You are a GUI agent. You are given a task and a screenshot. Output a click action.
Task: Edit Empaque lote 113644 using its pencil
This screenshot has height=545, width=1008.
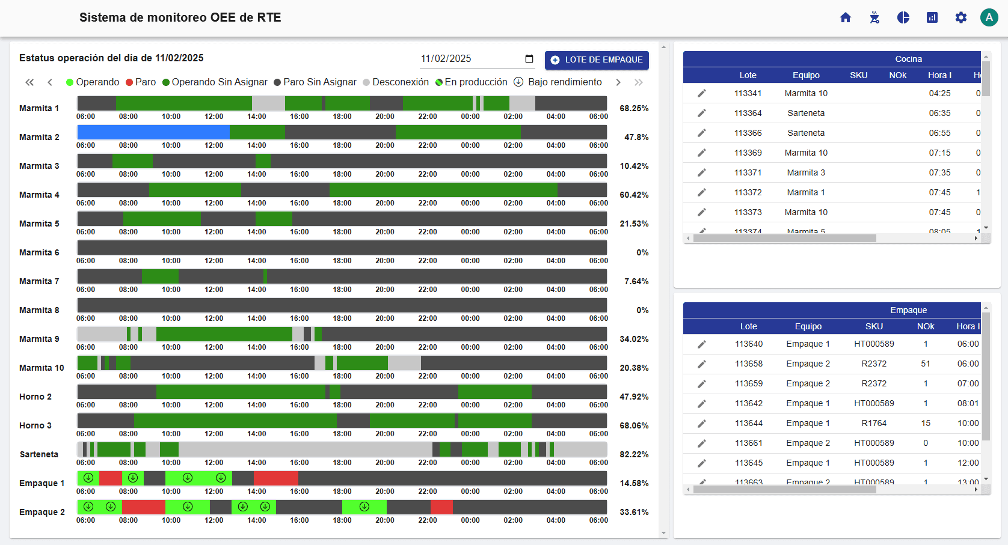click(701, 423)
